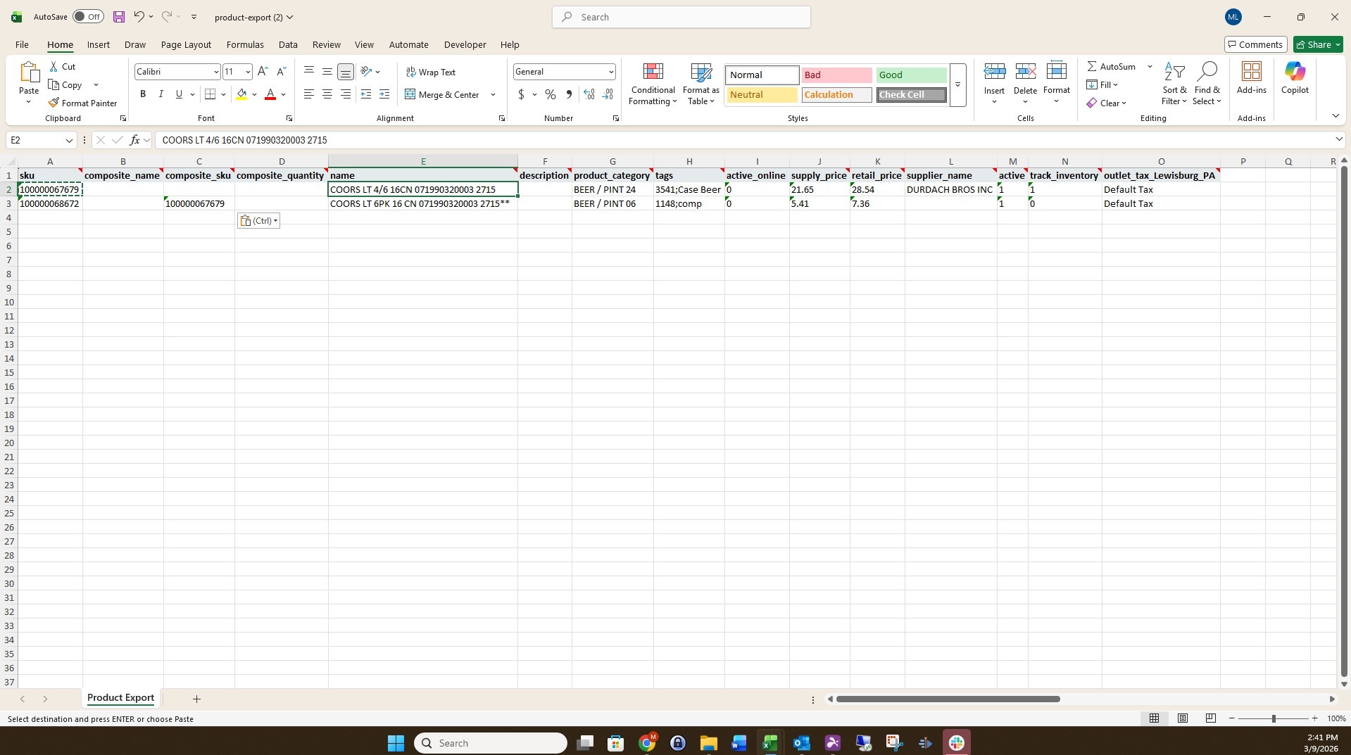This screenshot has height=755, width=1351.
Task: Open the Font name dropdown
Action: [215, 72]
